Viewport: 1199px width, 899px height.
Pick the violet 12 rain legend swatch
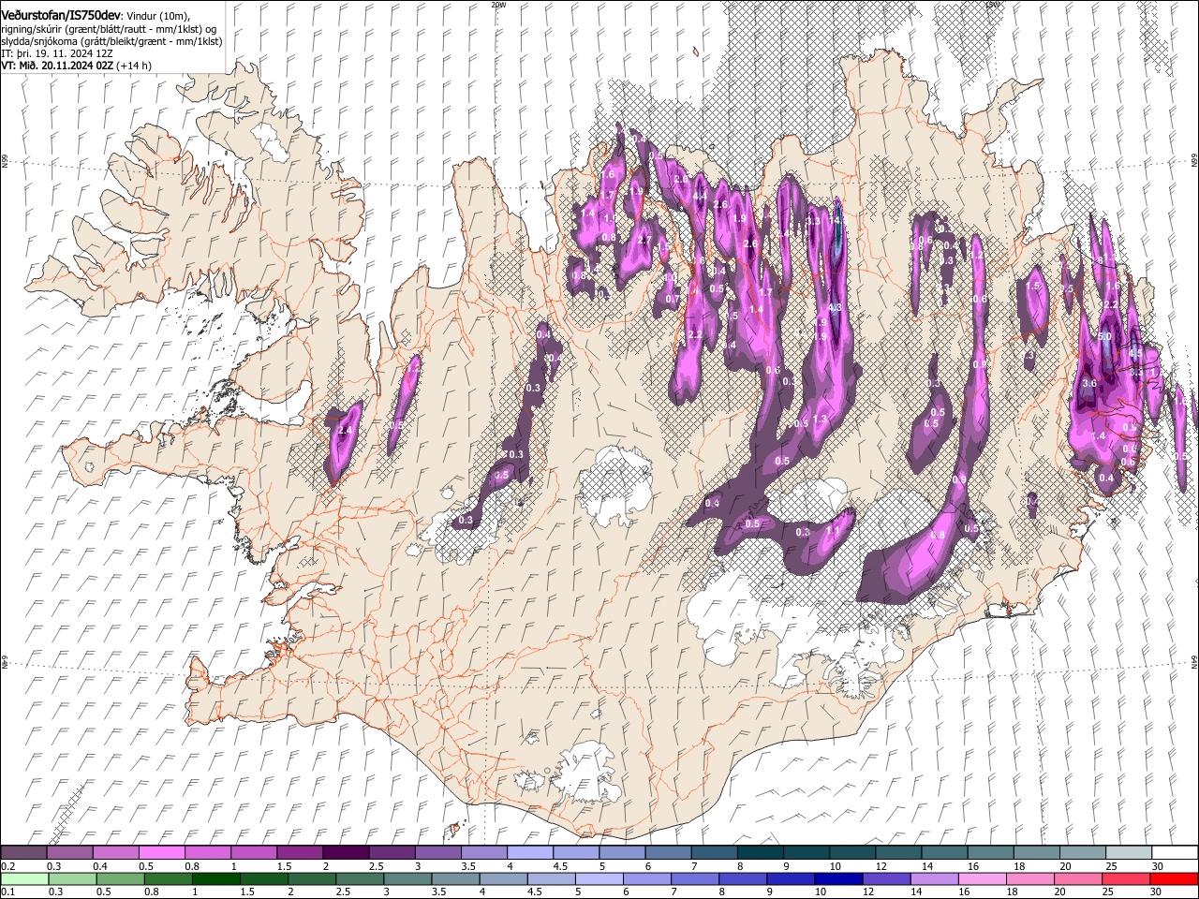pyautogui.click(x=885, y=878)
